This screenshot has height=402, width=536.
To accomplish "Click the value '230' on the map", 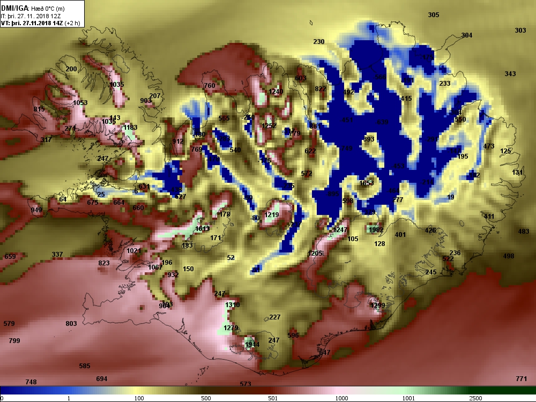I will click(x=318, y=42).
